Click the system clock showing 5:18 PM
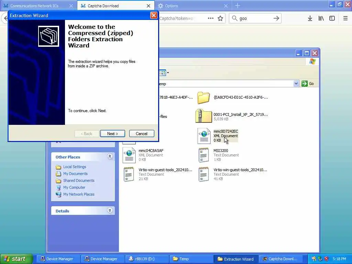This screenshot has width=352, height=264. (339, 259)
